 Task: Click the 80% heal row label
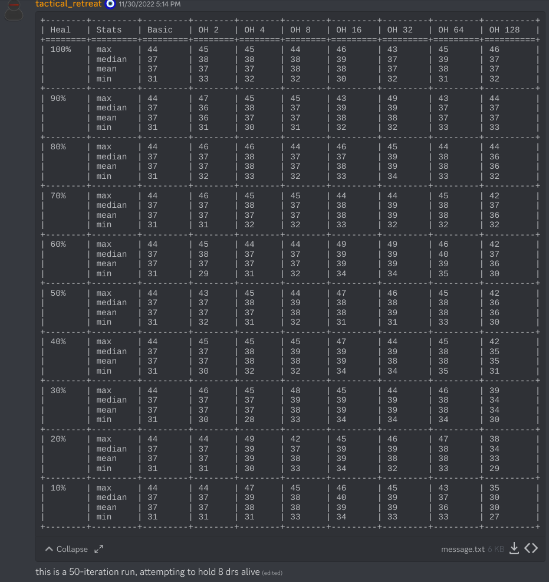pos(58,146)
